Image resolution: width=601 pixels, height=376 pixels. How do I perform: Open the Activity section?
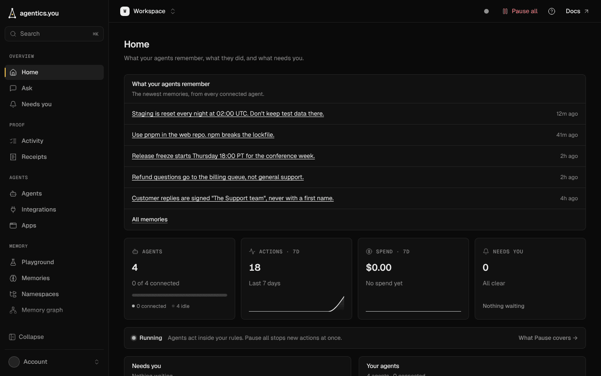54,141
